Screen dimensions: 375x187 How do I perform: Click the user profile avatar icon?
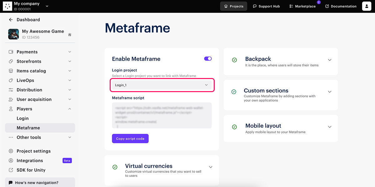click(367, 6)
